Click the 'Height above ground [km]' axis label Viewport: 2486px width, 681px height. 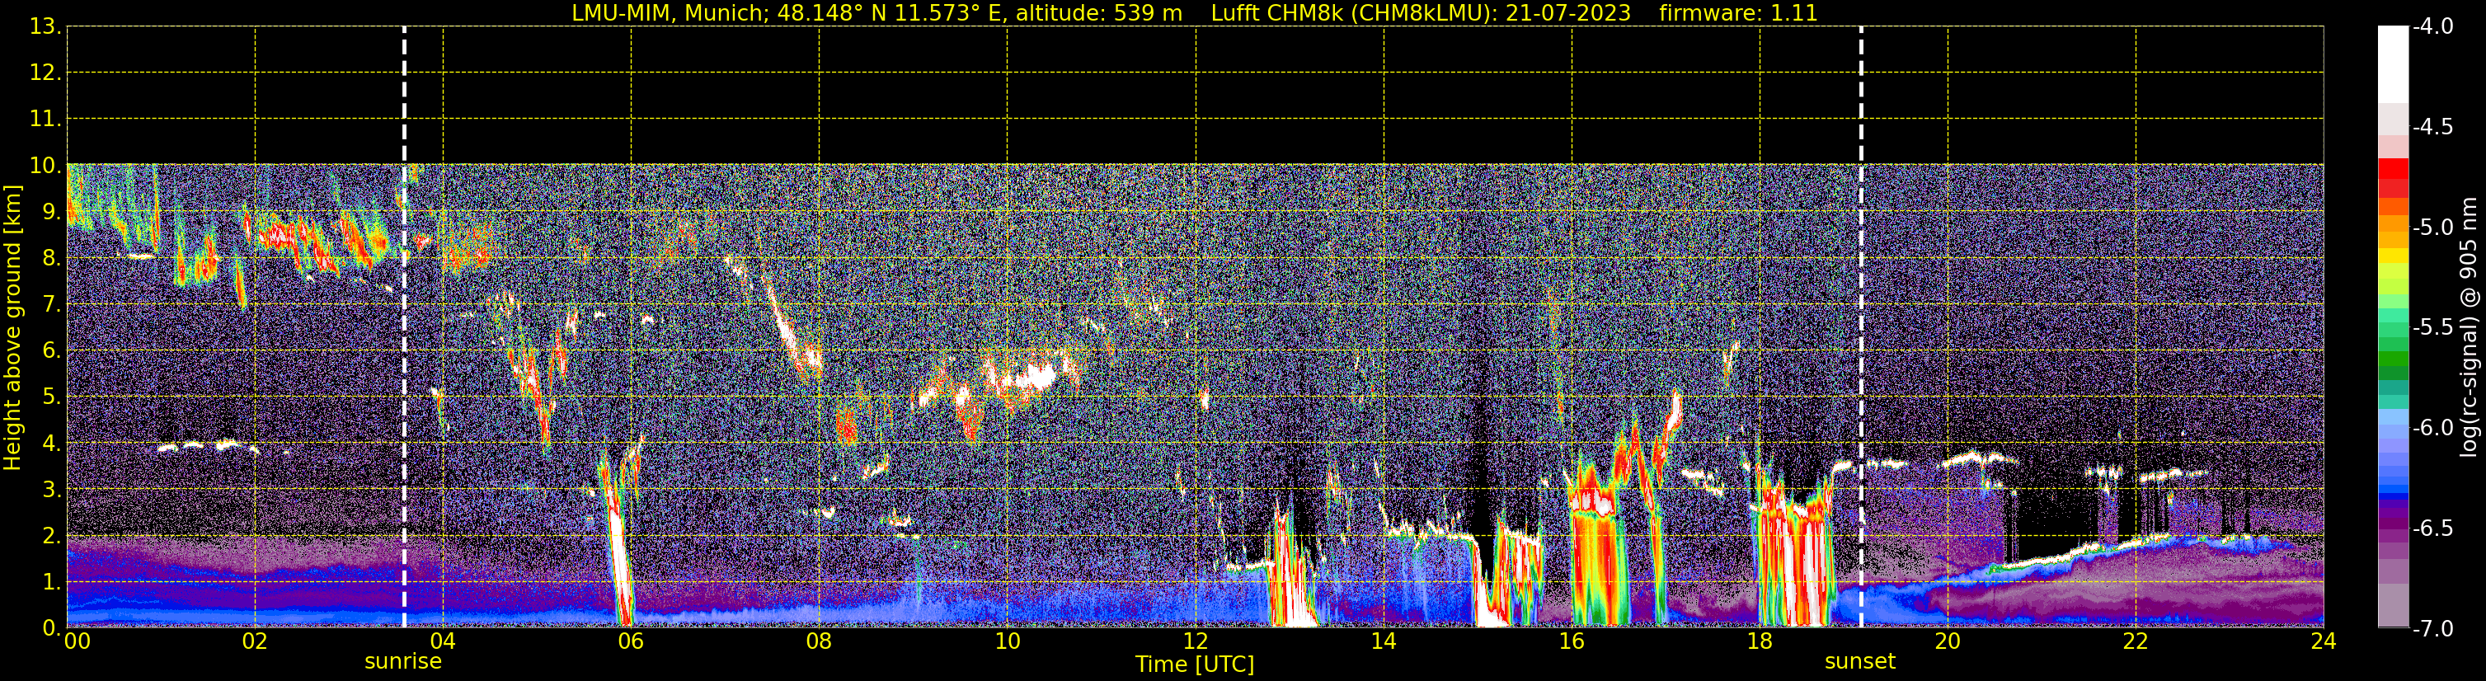12,328
